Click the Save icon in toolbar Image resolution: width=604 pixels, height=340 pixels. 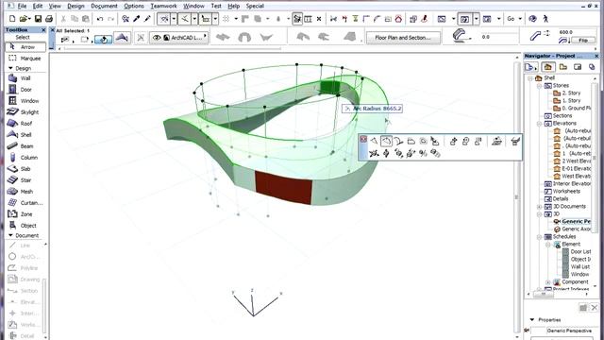[38, 19]
